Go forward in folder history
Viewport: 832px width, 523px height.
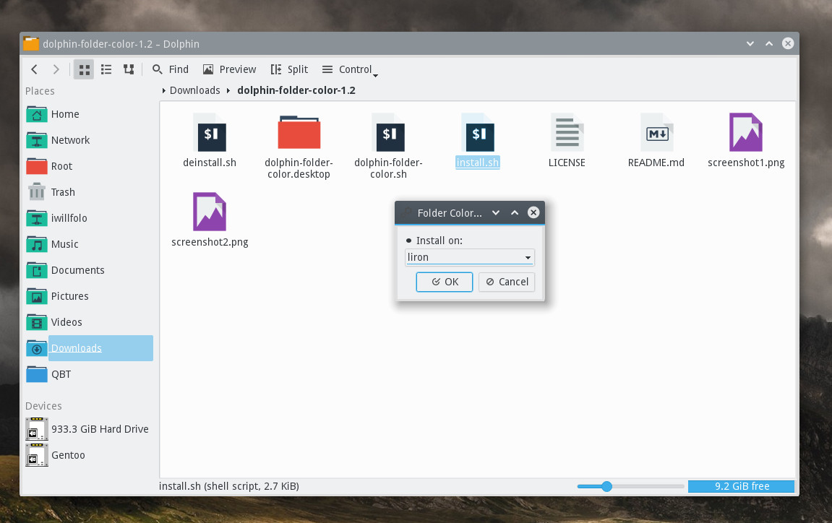(x=56, y=69)
